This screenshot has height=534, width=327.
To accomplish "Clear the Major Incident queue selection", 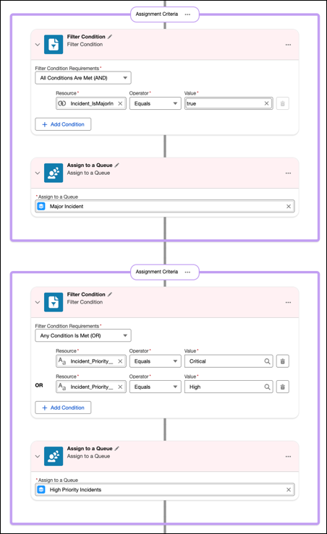I will 289,206.
